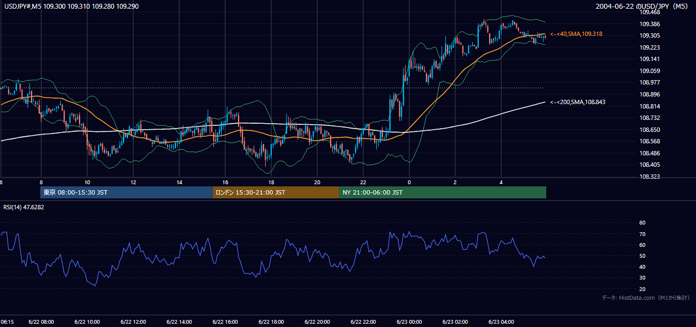Click RSI scale value 20

[x=643, y=289]
